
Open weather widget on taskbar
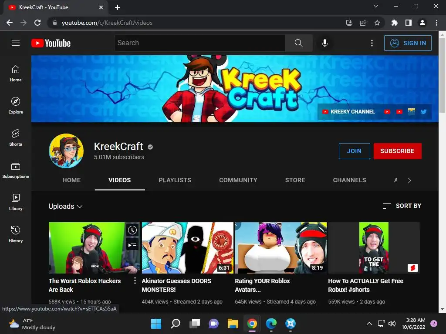[32, 324]
